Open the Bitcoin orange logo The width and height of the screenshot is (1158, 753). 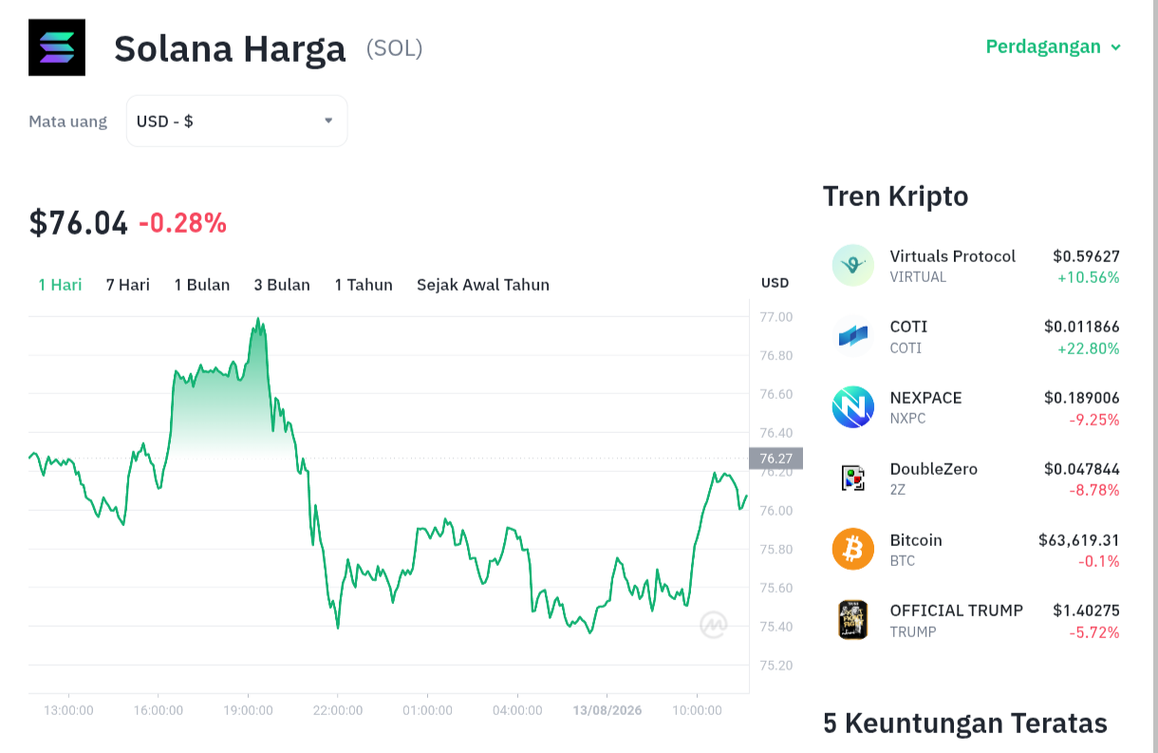(x=852, y=549)
